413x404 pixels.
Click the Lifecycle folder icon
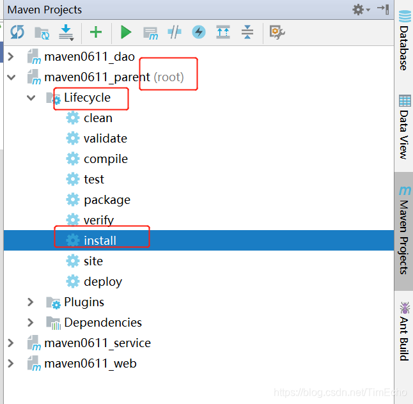(54, 98)
